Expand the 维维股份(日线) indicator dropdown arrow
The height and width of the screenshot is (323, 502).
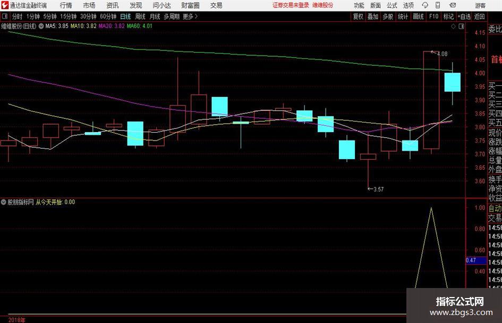click(x=41, y=26)
